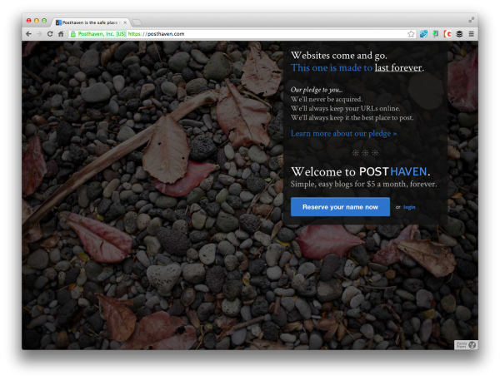Viewport: 500px width, 380px height.
Task: Click the green zoom window button
Action: coord(44,20)
